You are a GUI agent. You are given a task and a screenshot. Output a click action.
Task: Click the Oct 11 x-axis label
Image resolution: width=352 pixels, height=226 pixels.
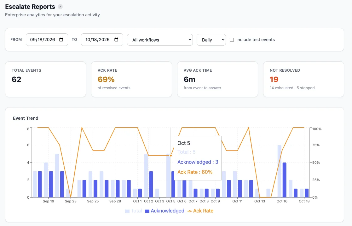click(238, 201)
